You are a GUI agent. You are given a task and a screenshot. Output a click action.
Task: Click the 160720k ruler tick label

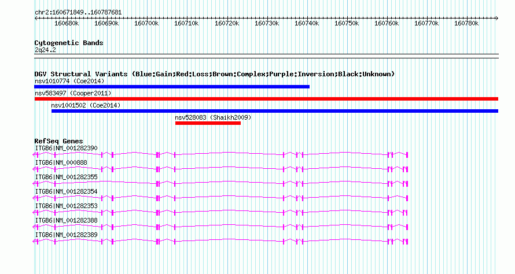click(227, 24)
